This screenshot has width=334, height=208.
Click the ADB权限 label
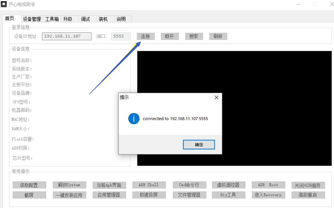[x=21, y=148]
